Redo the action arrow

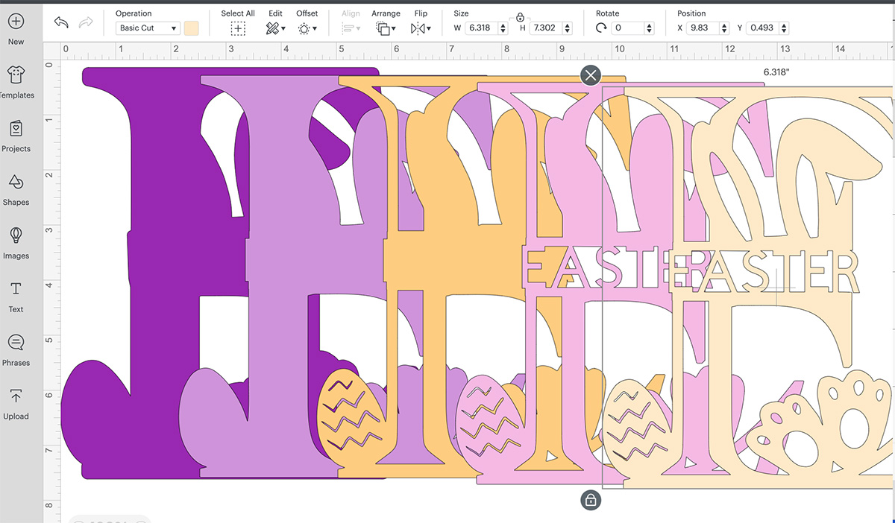tap(86, 22)
